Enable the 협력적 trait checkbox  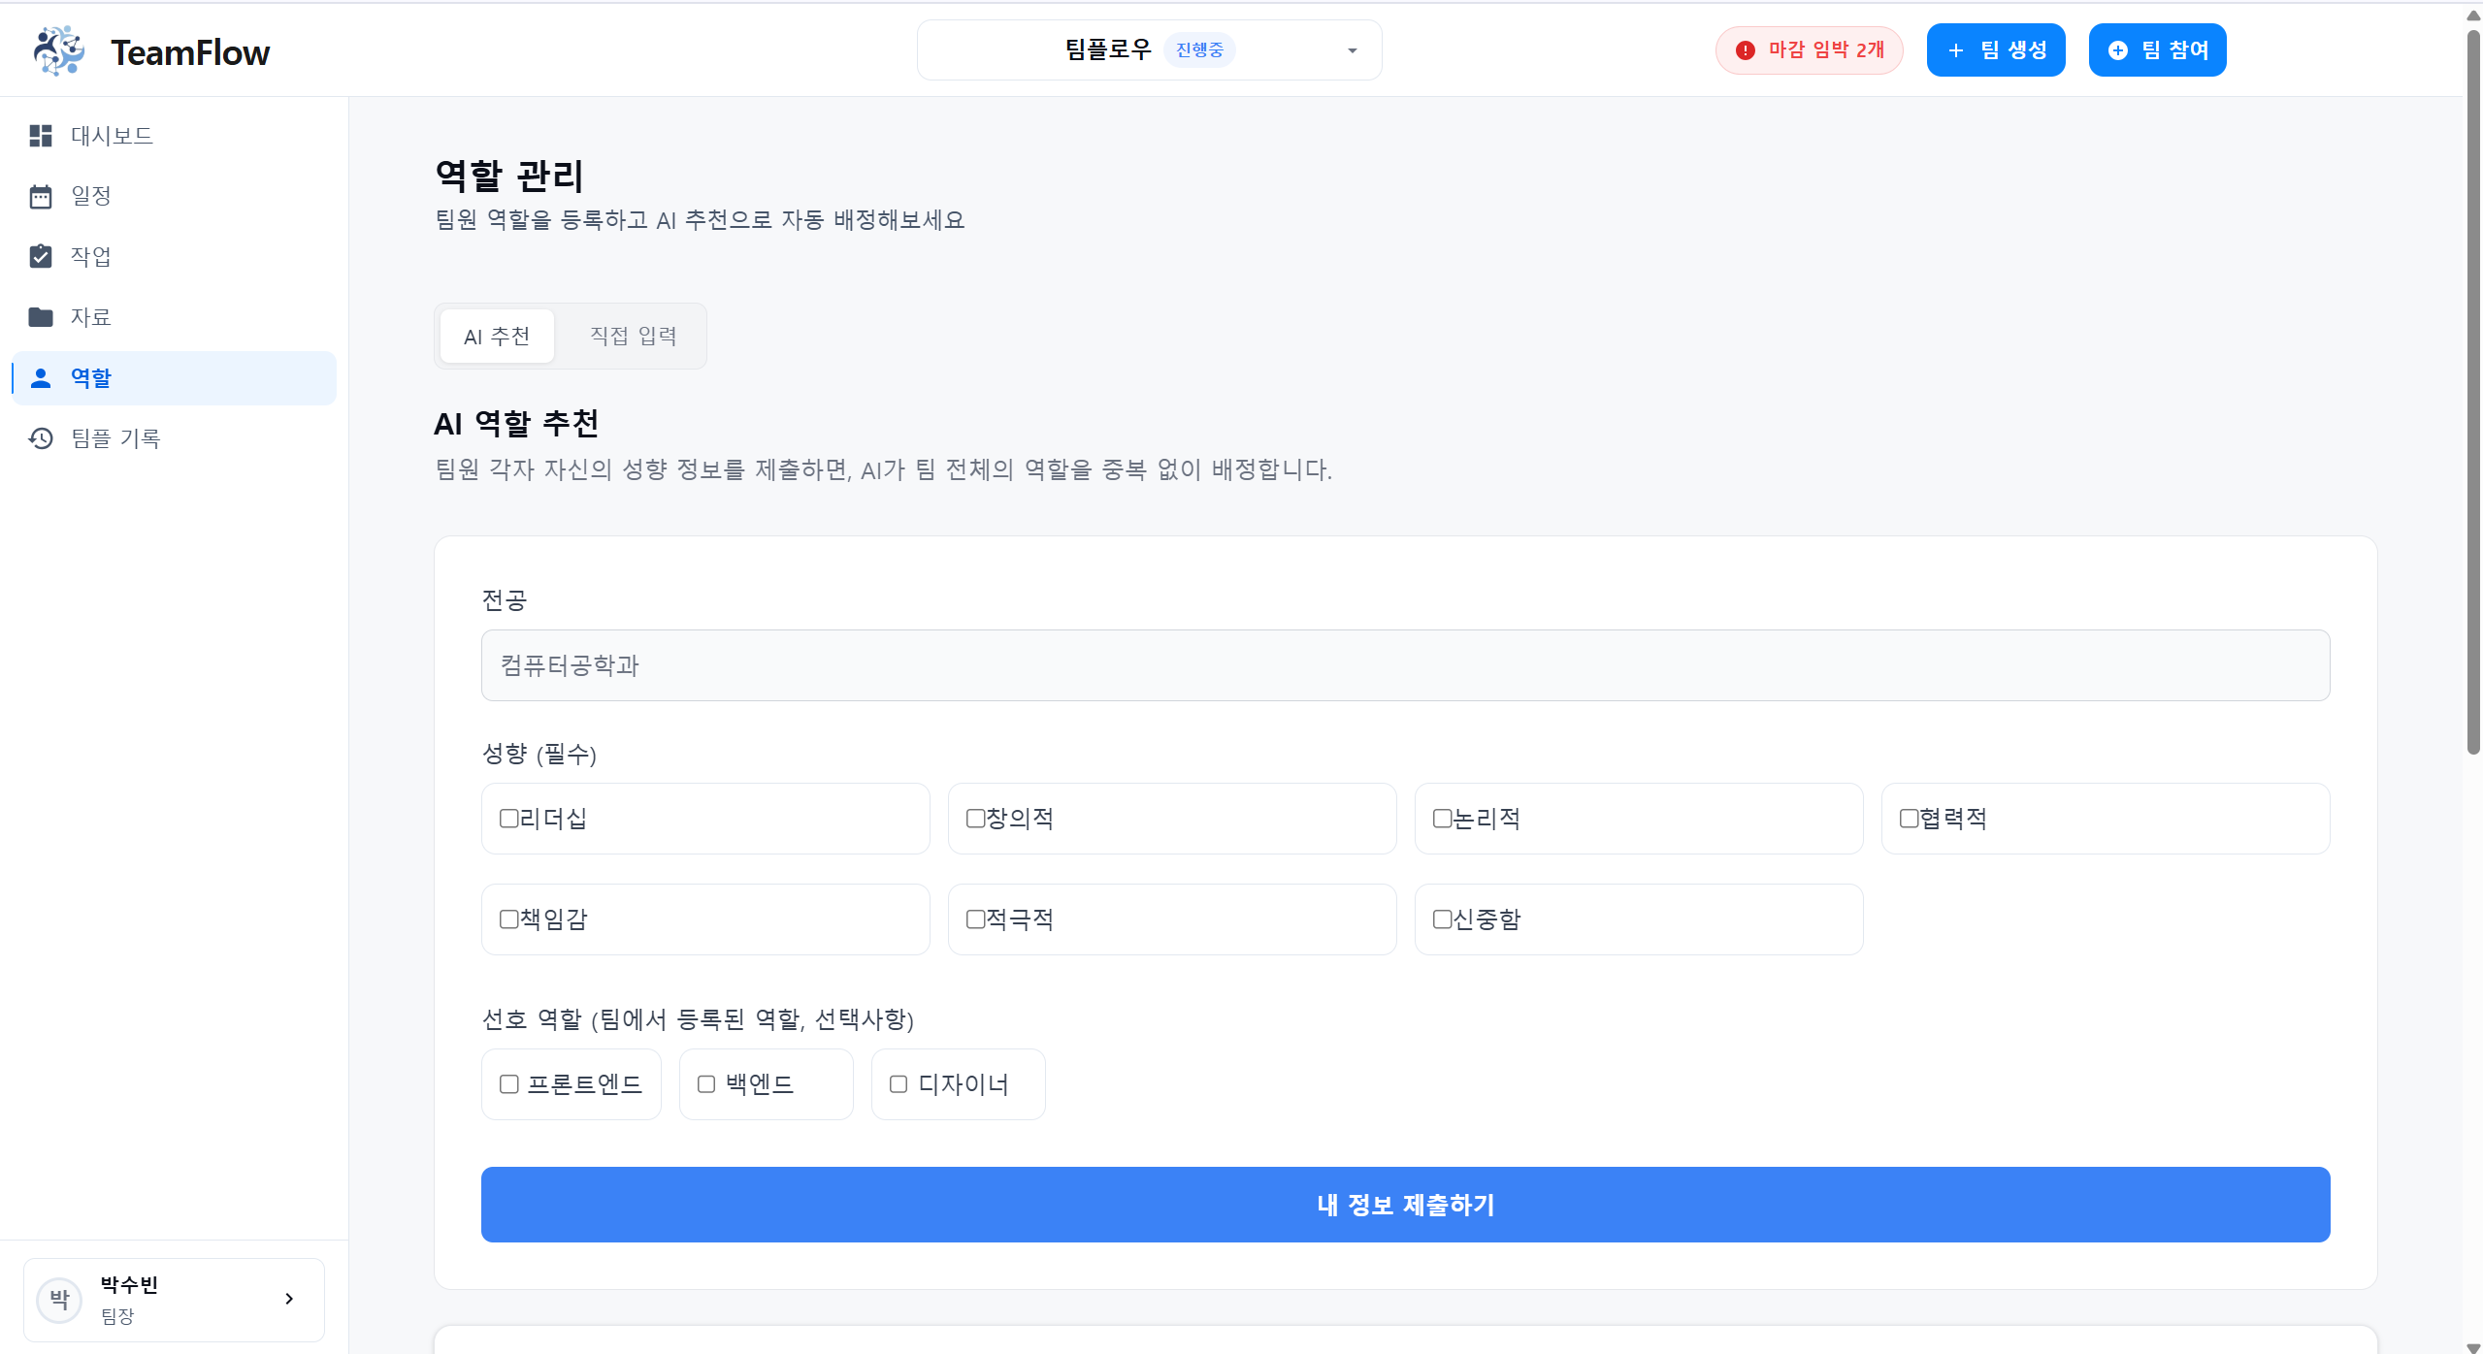(1908, 819)
